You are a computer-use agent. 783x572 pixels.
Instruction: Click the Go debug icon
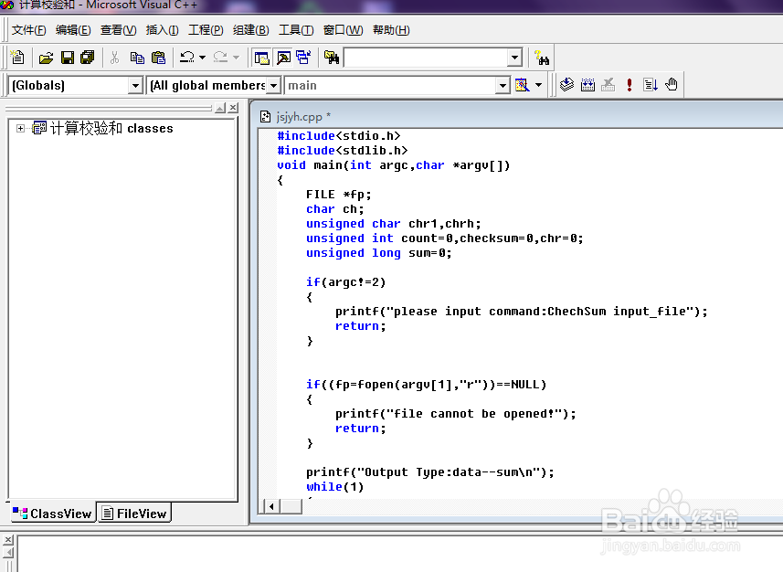pyautogui.click(x=651, y=85)
